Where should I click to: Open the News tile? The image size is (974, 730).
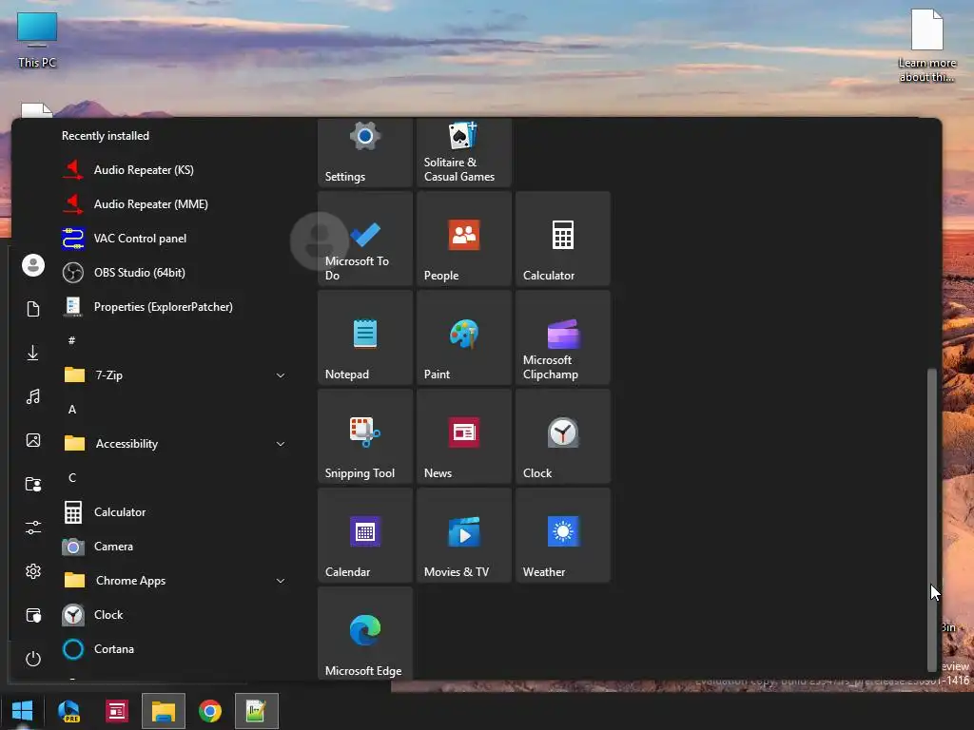point(464,435)
